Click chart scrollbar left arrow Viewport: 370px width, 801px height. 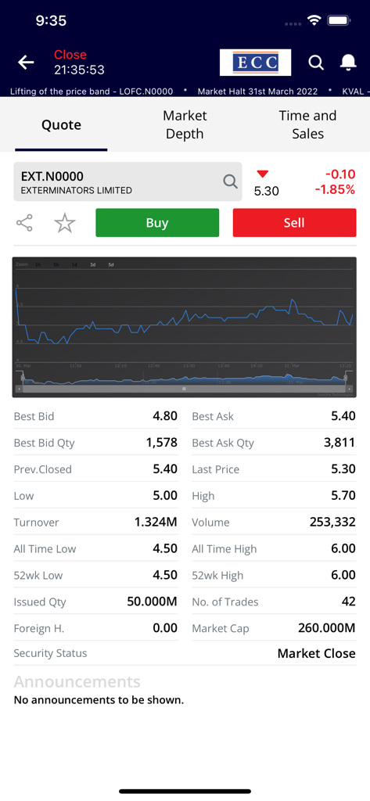pyautogui.click(x=20, y=389)
